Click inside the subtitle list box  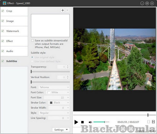click(50, 25)
